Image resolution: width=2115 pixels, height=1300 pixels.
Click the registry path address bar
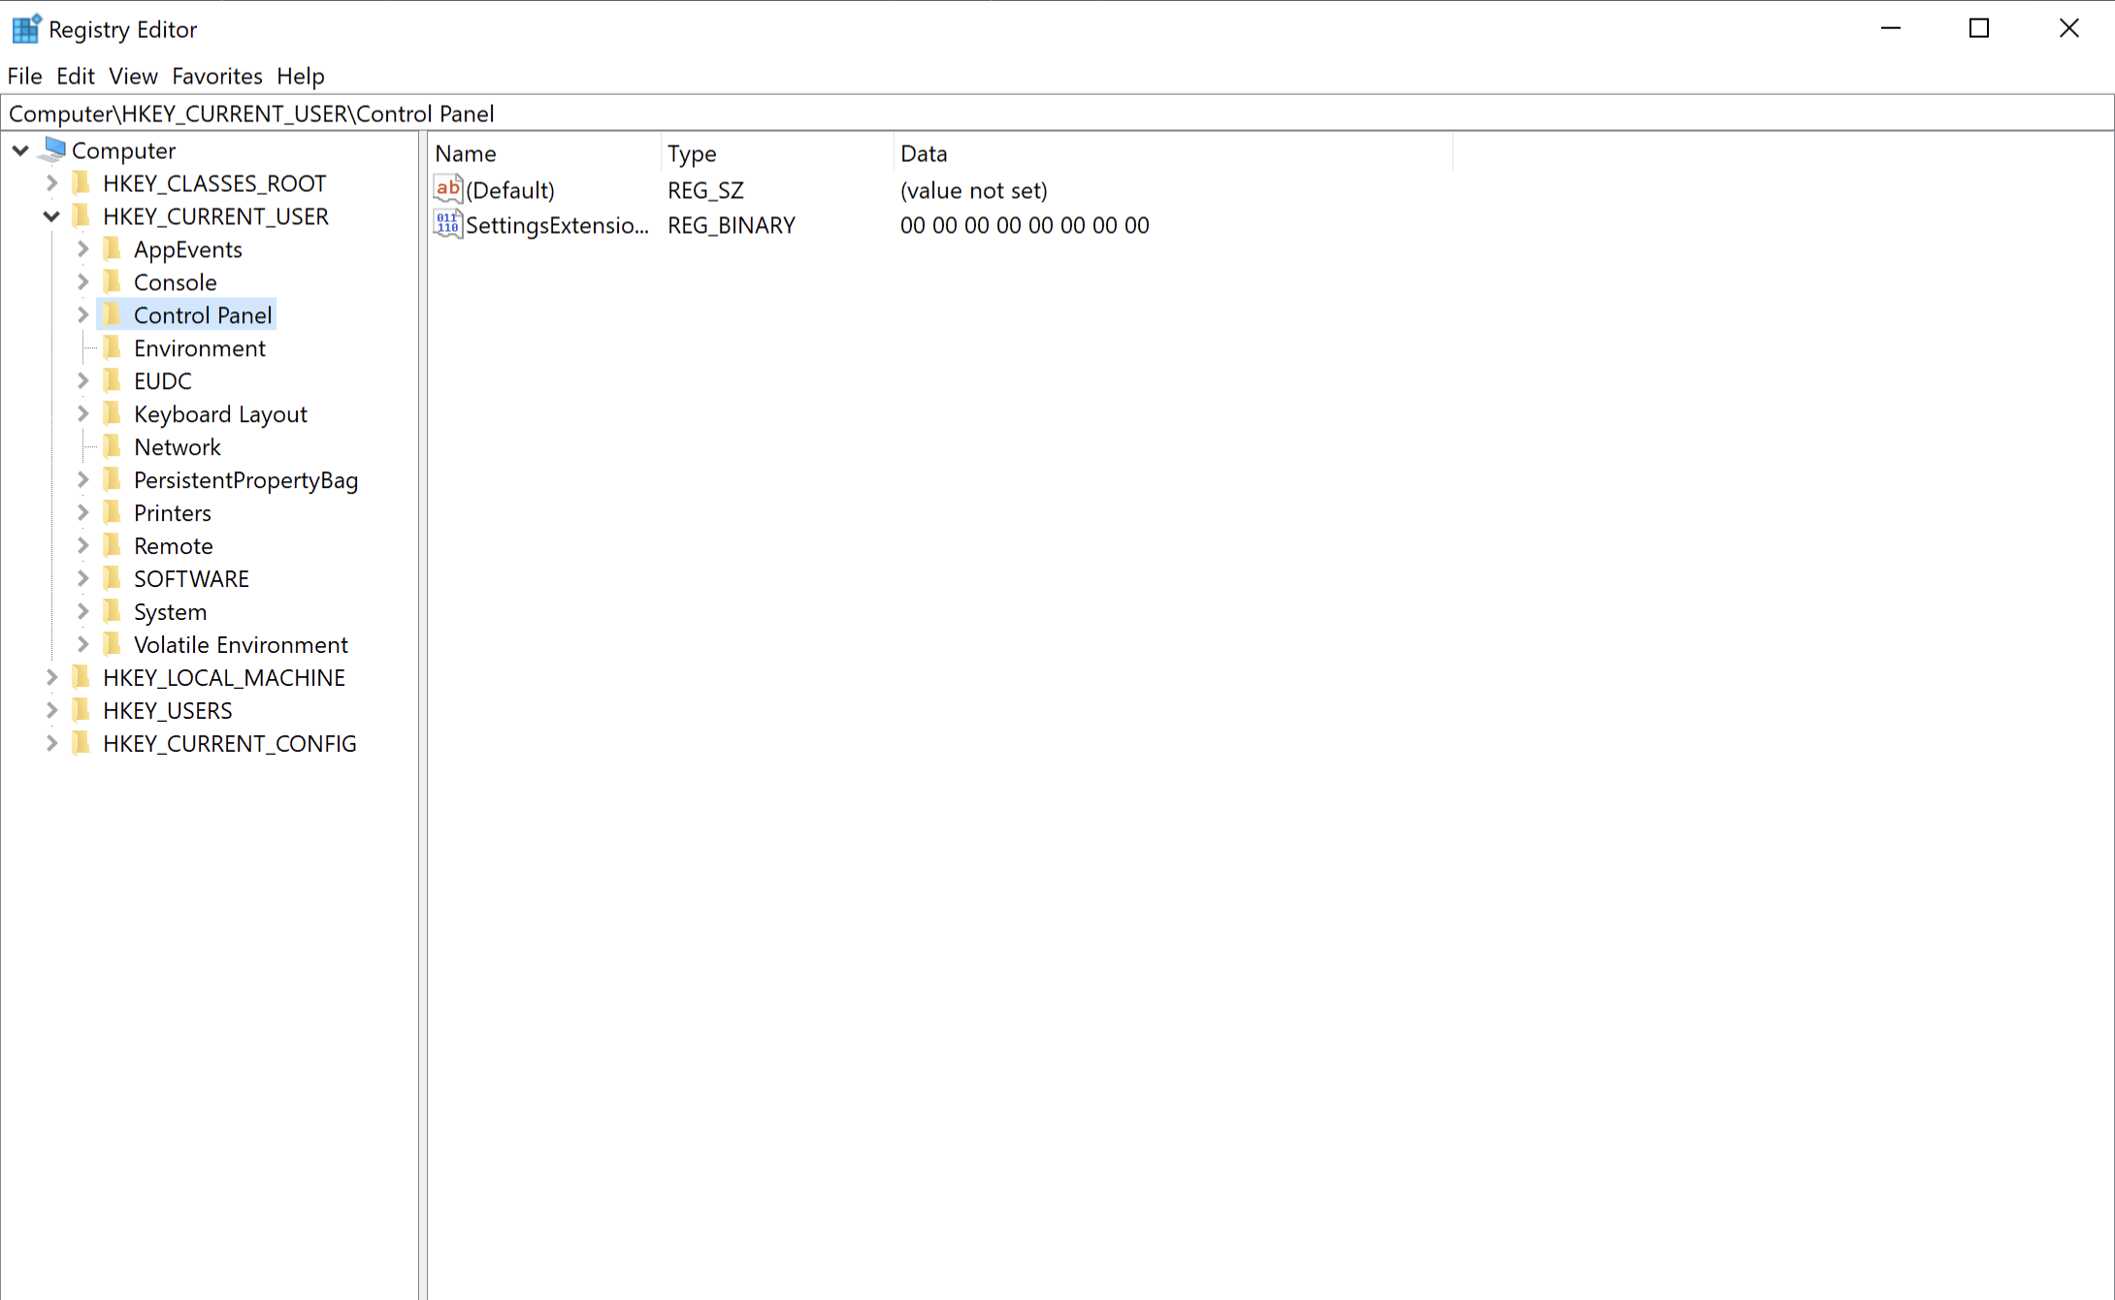tap(1057, 114)
